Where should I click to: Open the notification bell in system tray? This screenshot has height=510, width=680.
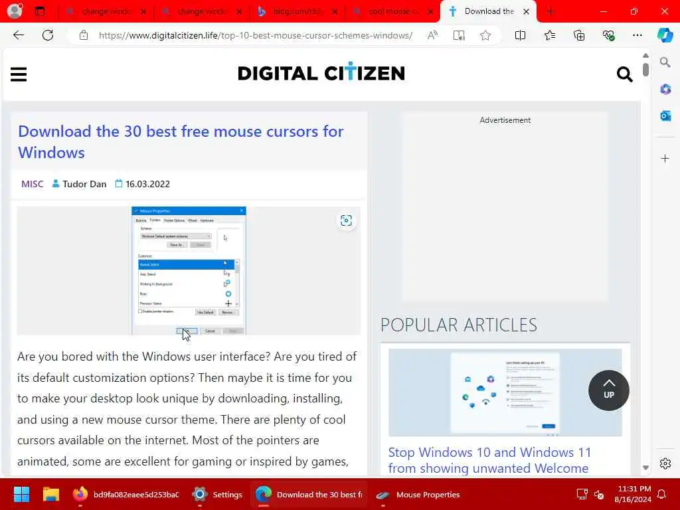coord(662,494)
